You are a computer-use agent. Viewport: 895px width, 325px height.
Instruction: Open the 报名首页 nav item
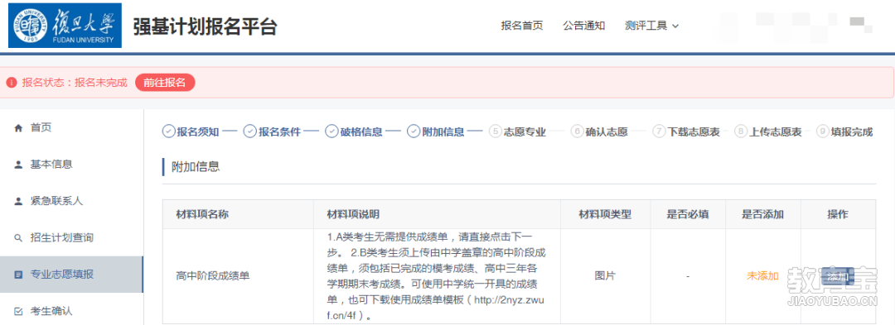tap(522, 26)
